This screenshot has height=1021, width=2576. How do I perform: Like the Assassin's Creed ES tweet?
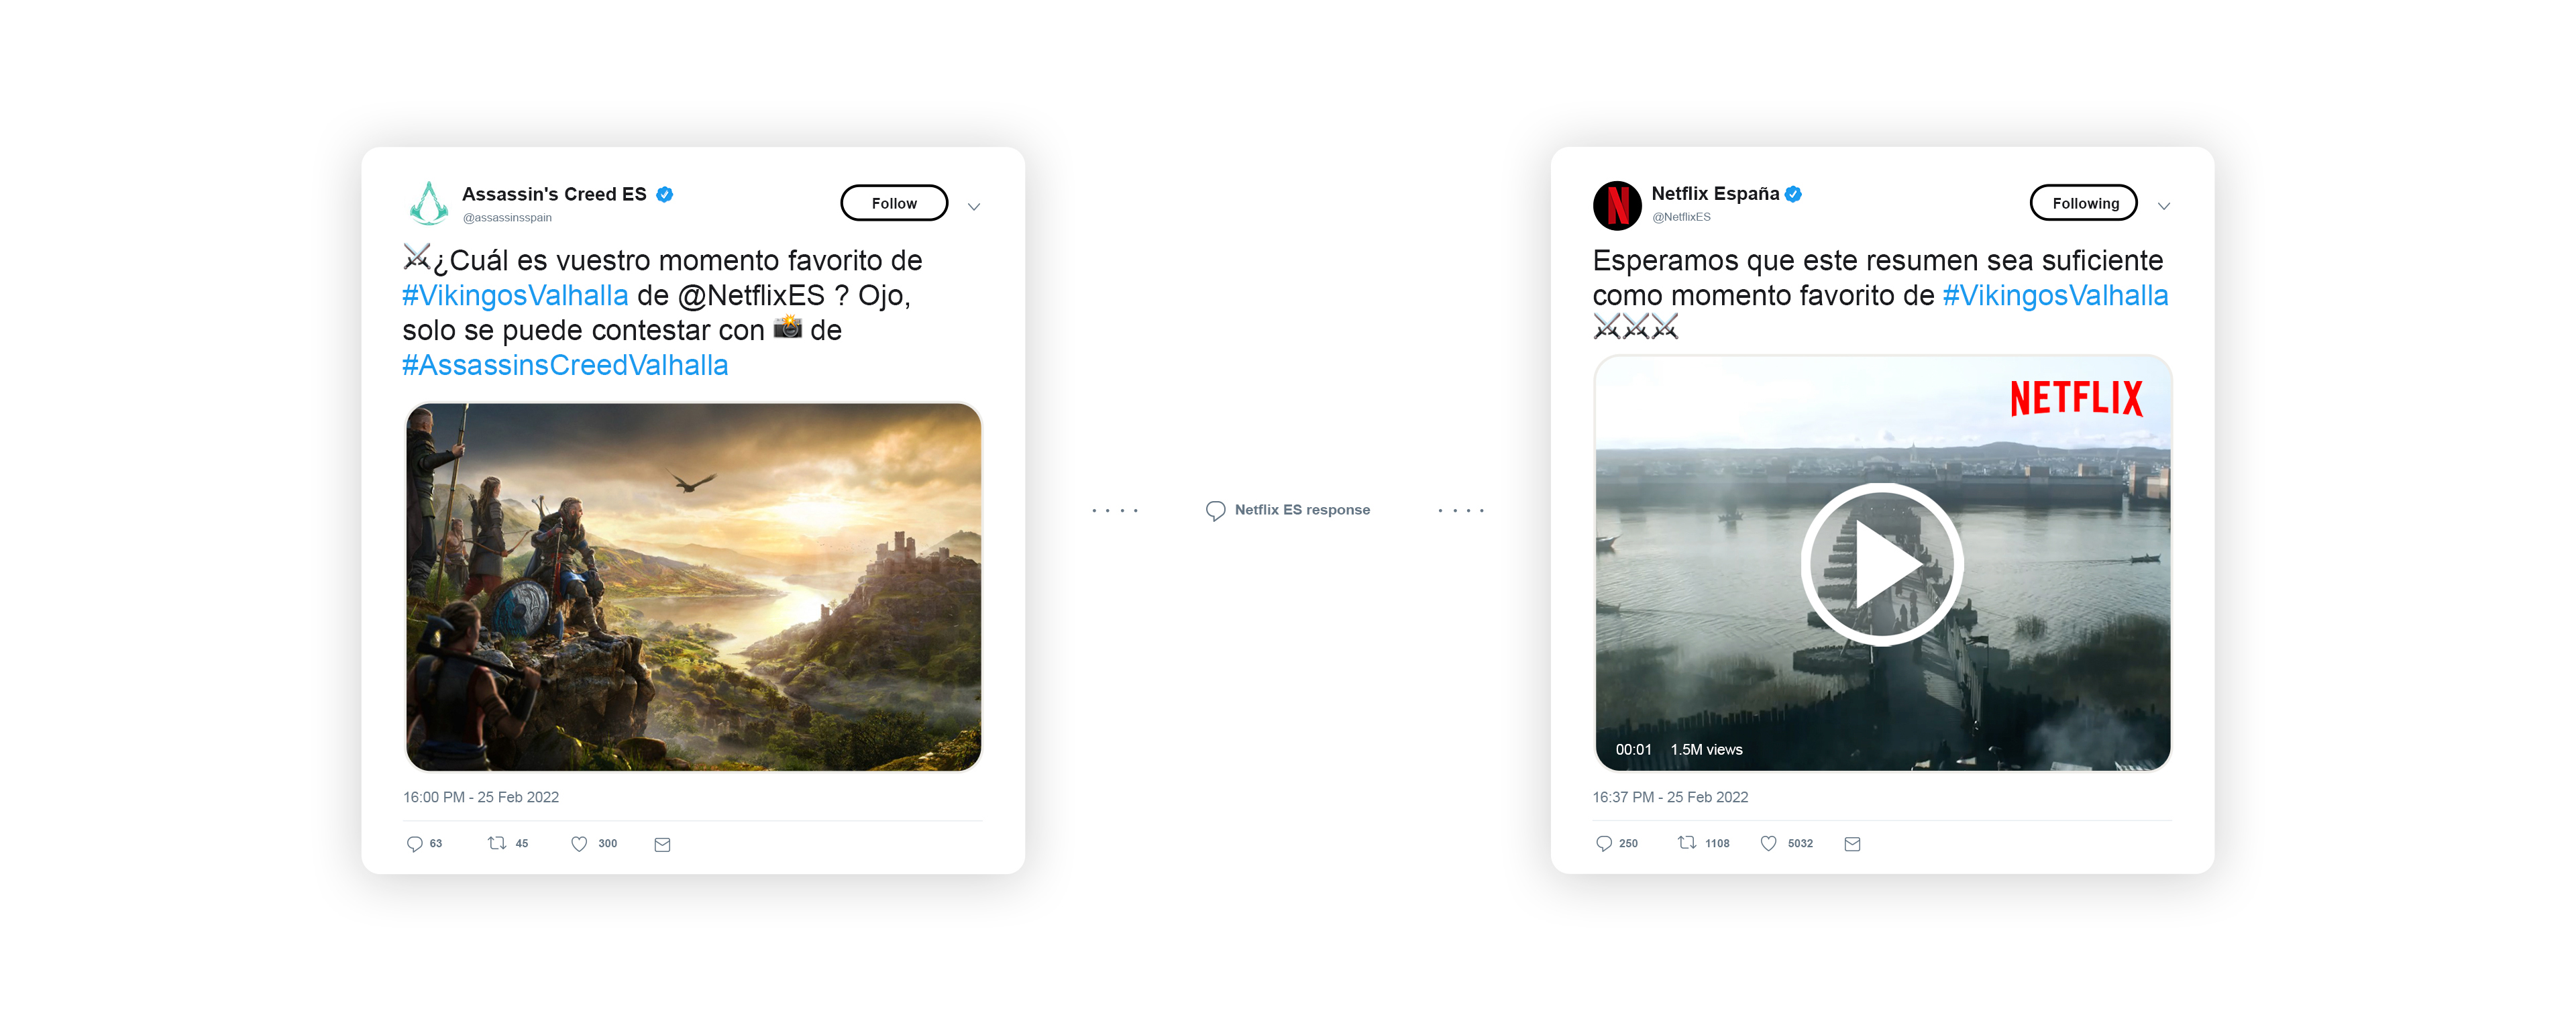pyautogui.click(x=579, y=844)
